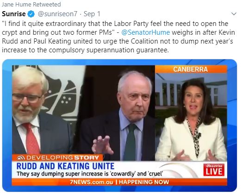Click the Rudd and Keating Unite headline
This screenshot has width=242, height=195.
click(x=65, y=166)
